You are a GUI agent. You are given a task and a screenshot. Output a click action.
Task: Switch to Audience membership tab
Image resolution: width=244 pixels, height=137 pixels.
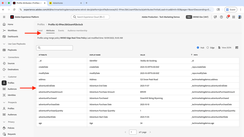coord(77,31)
